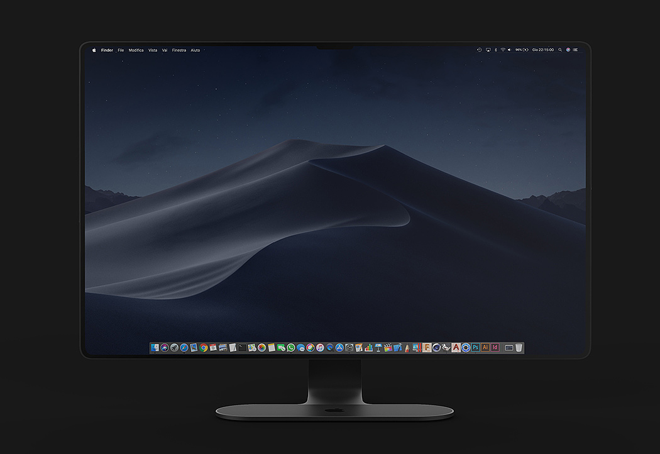Open Finder from the dock
Image resolution: width=660 pixels, height=454 pixels.
click(155, 348)
